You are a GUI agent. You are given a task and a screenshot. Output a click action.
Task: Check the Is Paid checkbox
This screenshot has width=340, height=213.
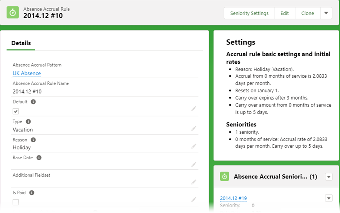pyautogui.click(x=16, y=202)
